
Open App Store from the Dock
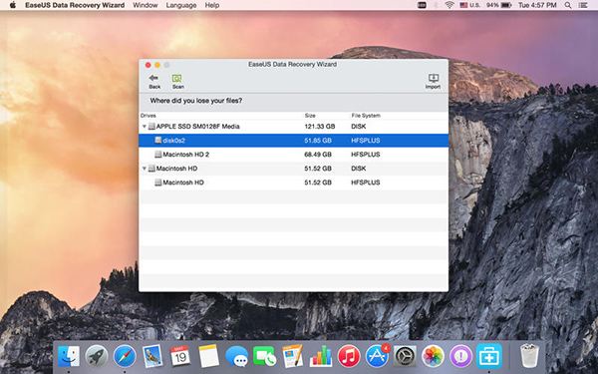pyautogui.click(x=377, y=356)
